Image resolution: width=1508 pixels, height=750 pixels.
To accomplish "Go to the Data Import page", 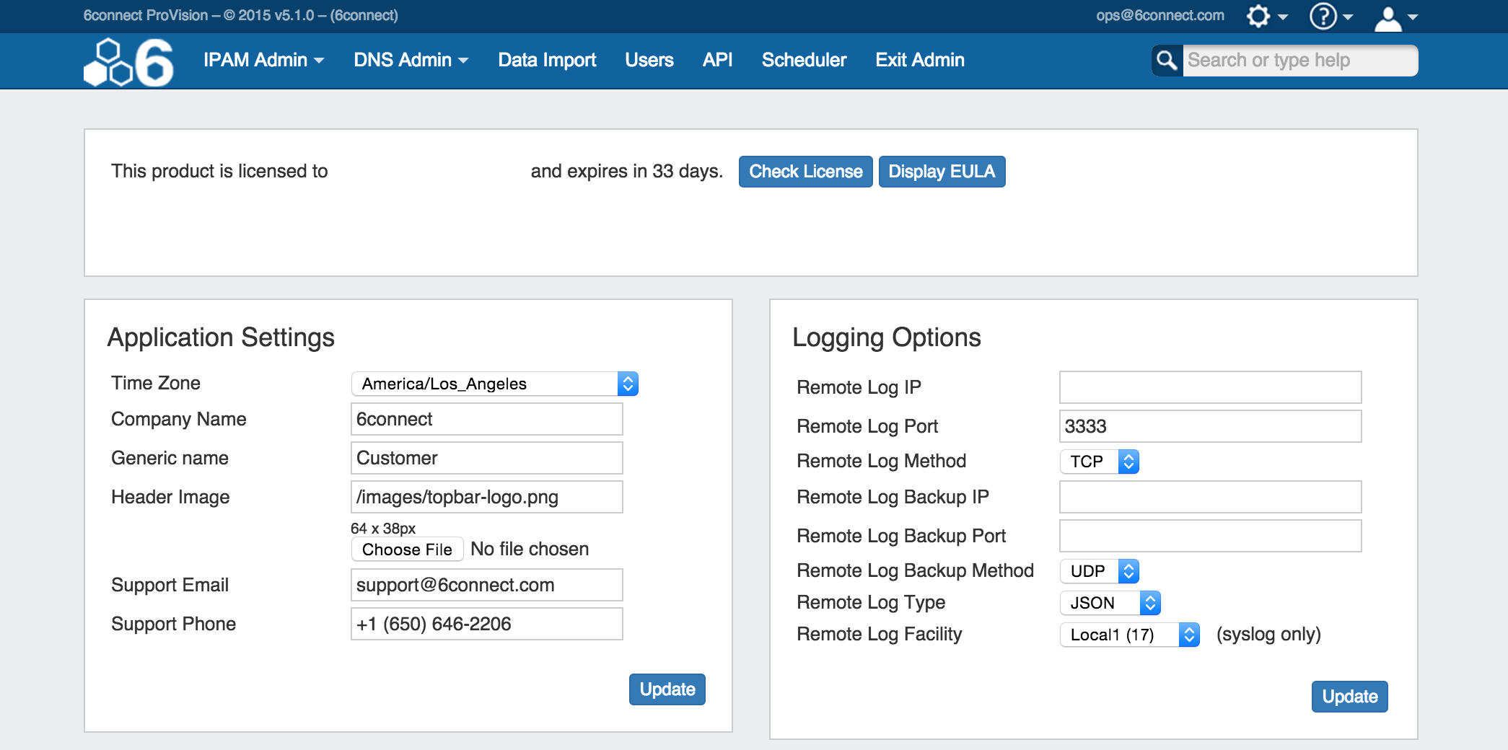I will click(x=546, y=61).
